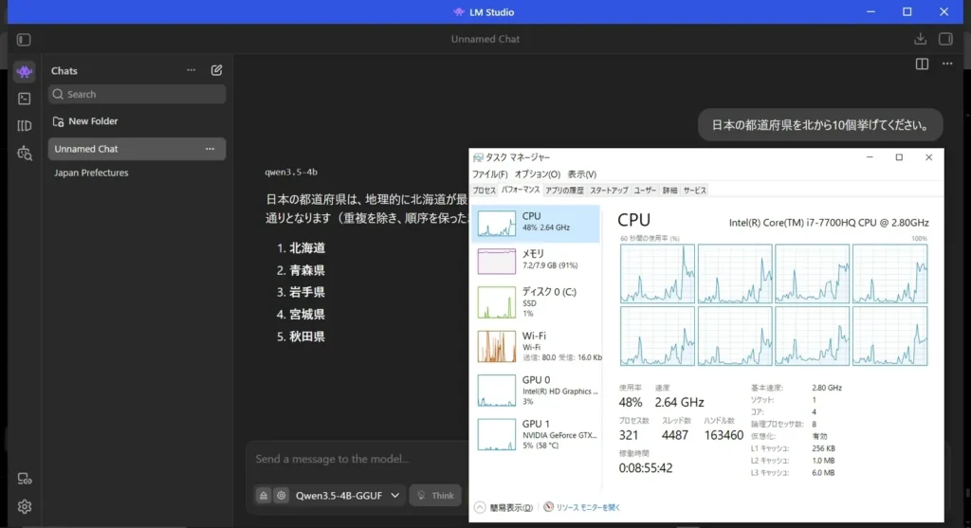Image resolution: width=971 pixels, height=528 pixels.
Task: Focus the Send a message input box
Action: pos(359,459)
